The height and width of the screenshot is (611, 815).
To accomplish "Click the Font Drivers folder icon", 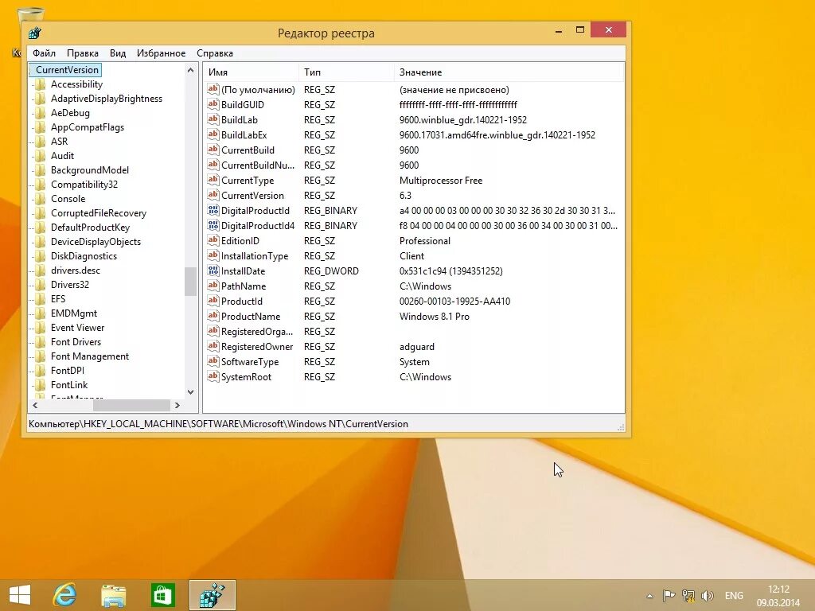I will pos(40,342).
